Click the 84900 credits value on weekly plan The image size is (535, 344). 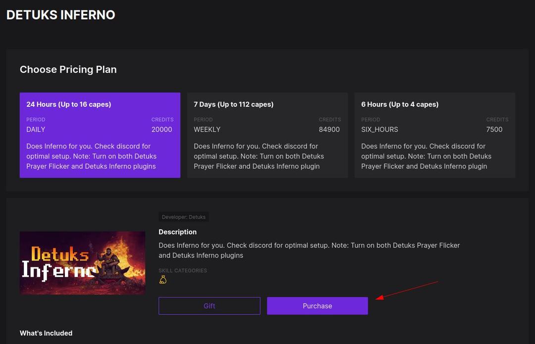tap(329, 129)
